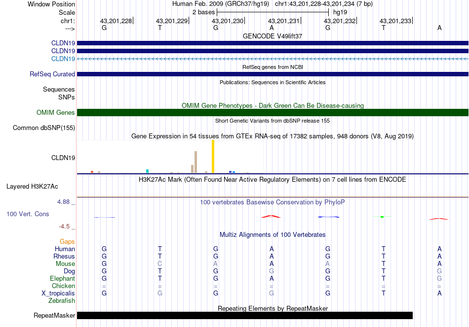Click the Multiz Alignments of 100 Vertebrates title
Image resolution: width=469 pixels, height=327 pixels.
(x=273, y=235)
